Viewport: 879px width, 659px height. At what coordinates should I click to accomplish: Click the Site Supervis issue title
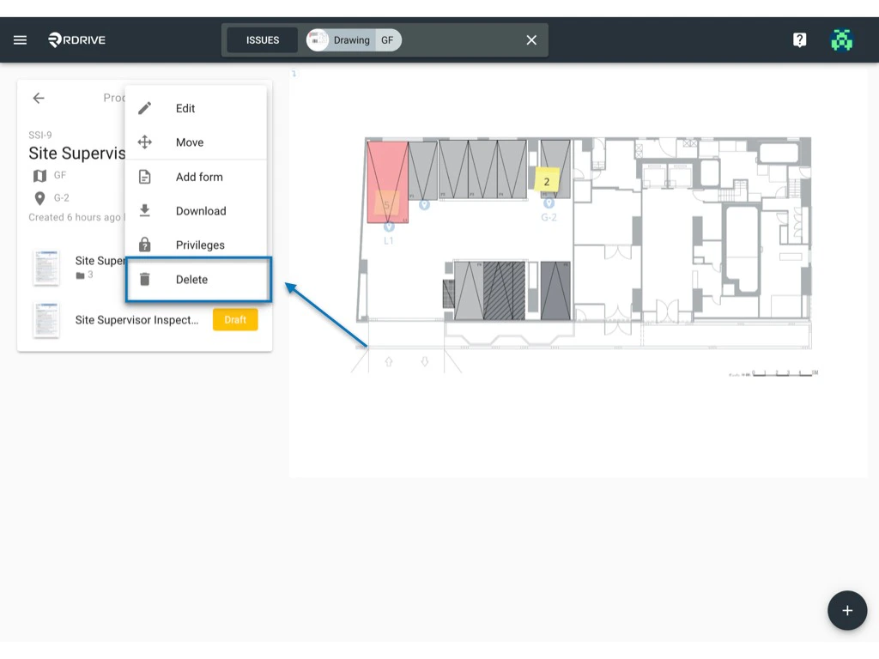[76, 154]
